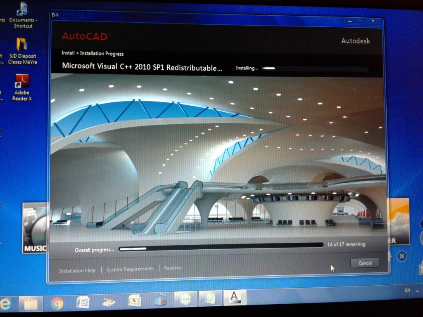The width and height of the screenshot is (423, 317).
Task: Open Microsoft Word from the taskbar
Action: tap(83, 302)
